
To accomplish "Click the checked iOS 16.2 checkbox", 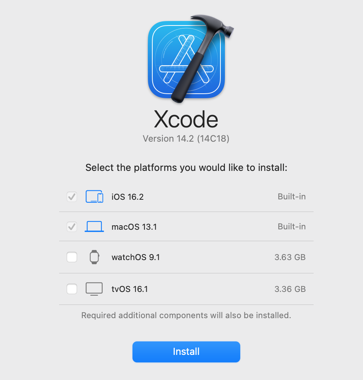I will [72, 196].
